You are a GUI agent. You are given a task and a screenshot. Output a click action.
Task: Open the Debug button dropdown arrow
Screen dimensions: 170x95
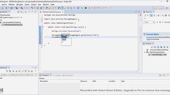(9, 8)
